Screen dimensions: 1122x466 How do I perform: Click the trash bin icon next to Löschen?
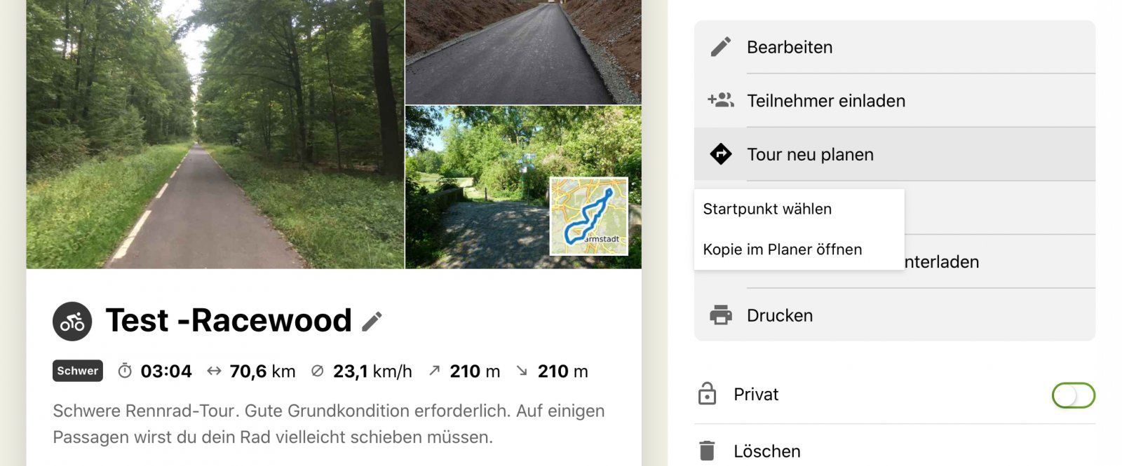point(707,451)
